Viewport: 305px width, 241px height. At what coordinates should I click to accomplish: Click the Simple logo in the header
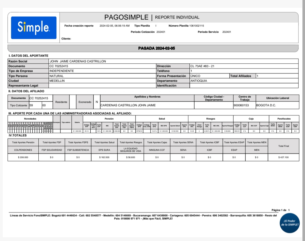point(34,28)
